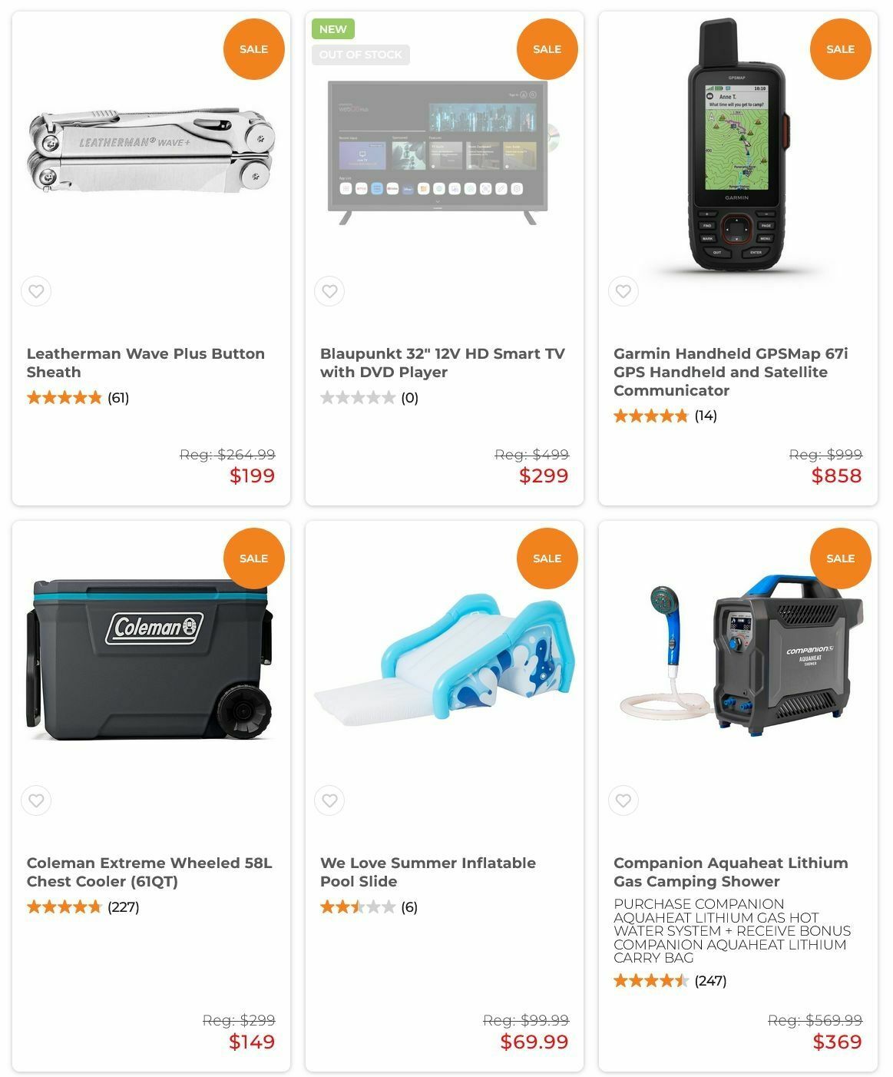Open Companion Aquaheat Lithium Gas Camping Shower
The height and width of the screenshot is (1077, 893).
coord(731,872)
